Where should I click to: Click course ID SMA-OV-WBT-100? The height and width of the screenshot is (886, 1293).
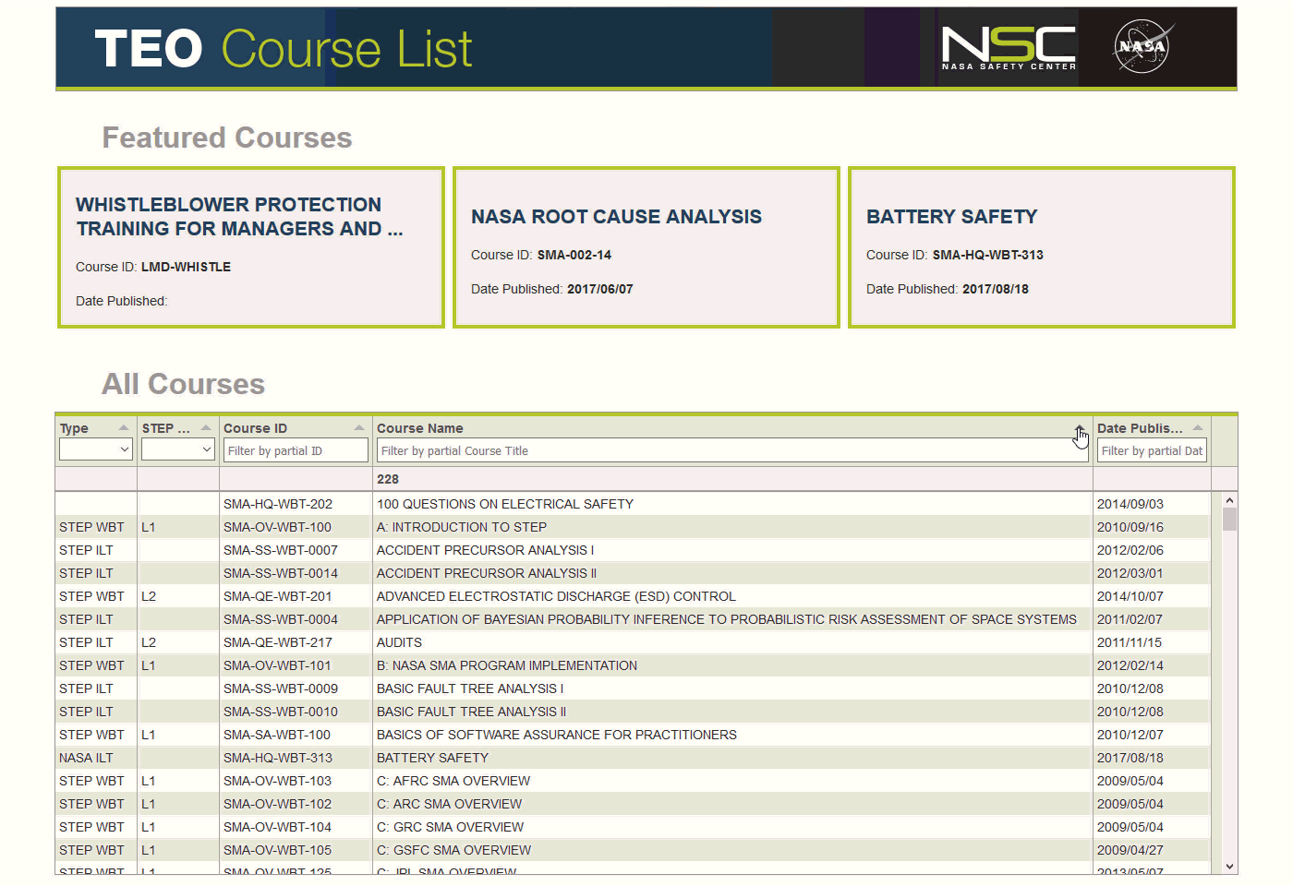(x=277, y=527)
